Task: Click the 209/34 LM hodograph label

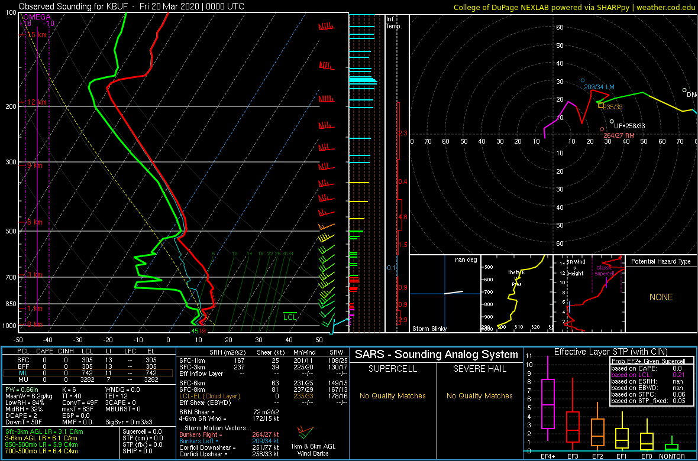Action: (599, 87)
